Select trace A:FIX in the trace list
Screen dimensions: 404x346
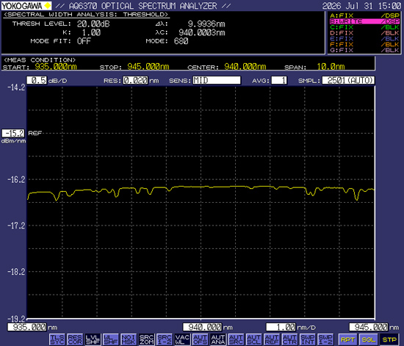pos(364,15)
